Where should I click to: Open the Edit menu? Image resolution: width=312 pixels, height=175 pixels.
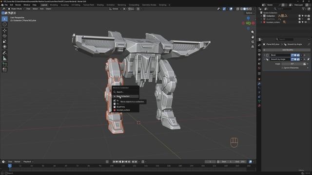[11, 5]
